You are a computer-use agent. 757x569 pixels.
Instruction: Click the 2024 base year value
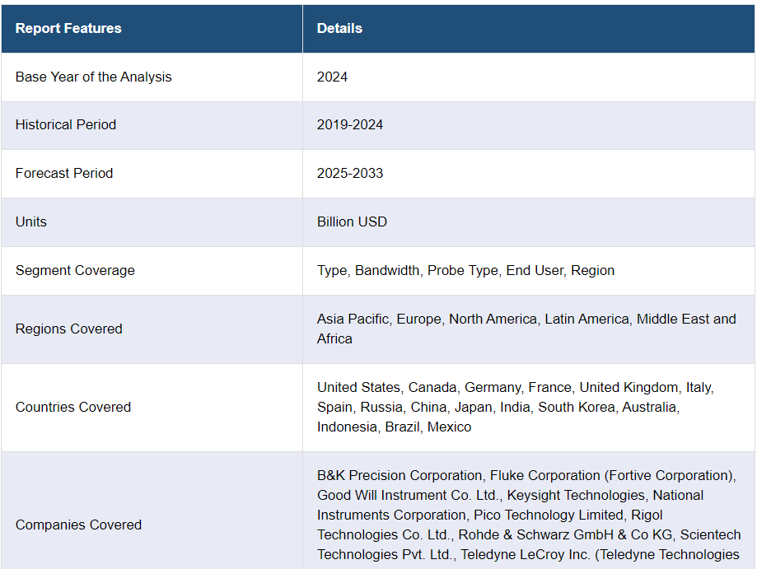(332, 77)
